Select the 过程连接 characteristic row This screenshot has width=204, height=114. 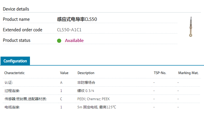click(x=12, y=91)
